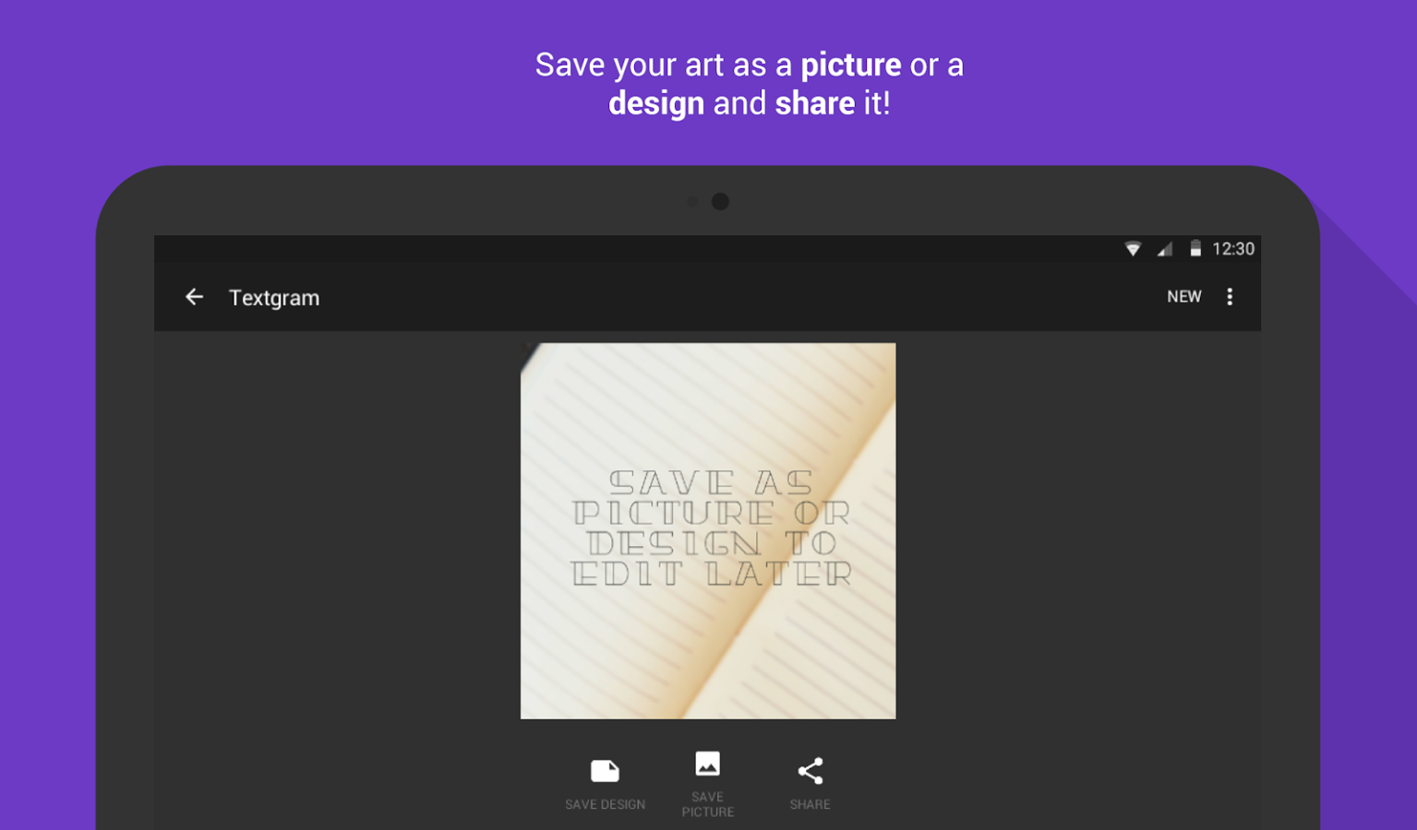Select the notebook artwork preview image
The image size is (1417, 830).
pos(708,531)
